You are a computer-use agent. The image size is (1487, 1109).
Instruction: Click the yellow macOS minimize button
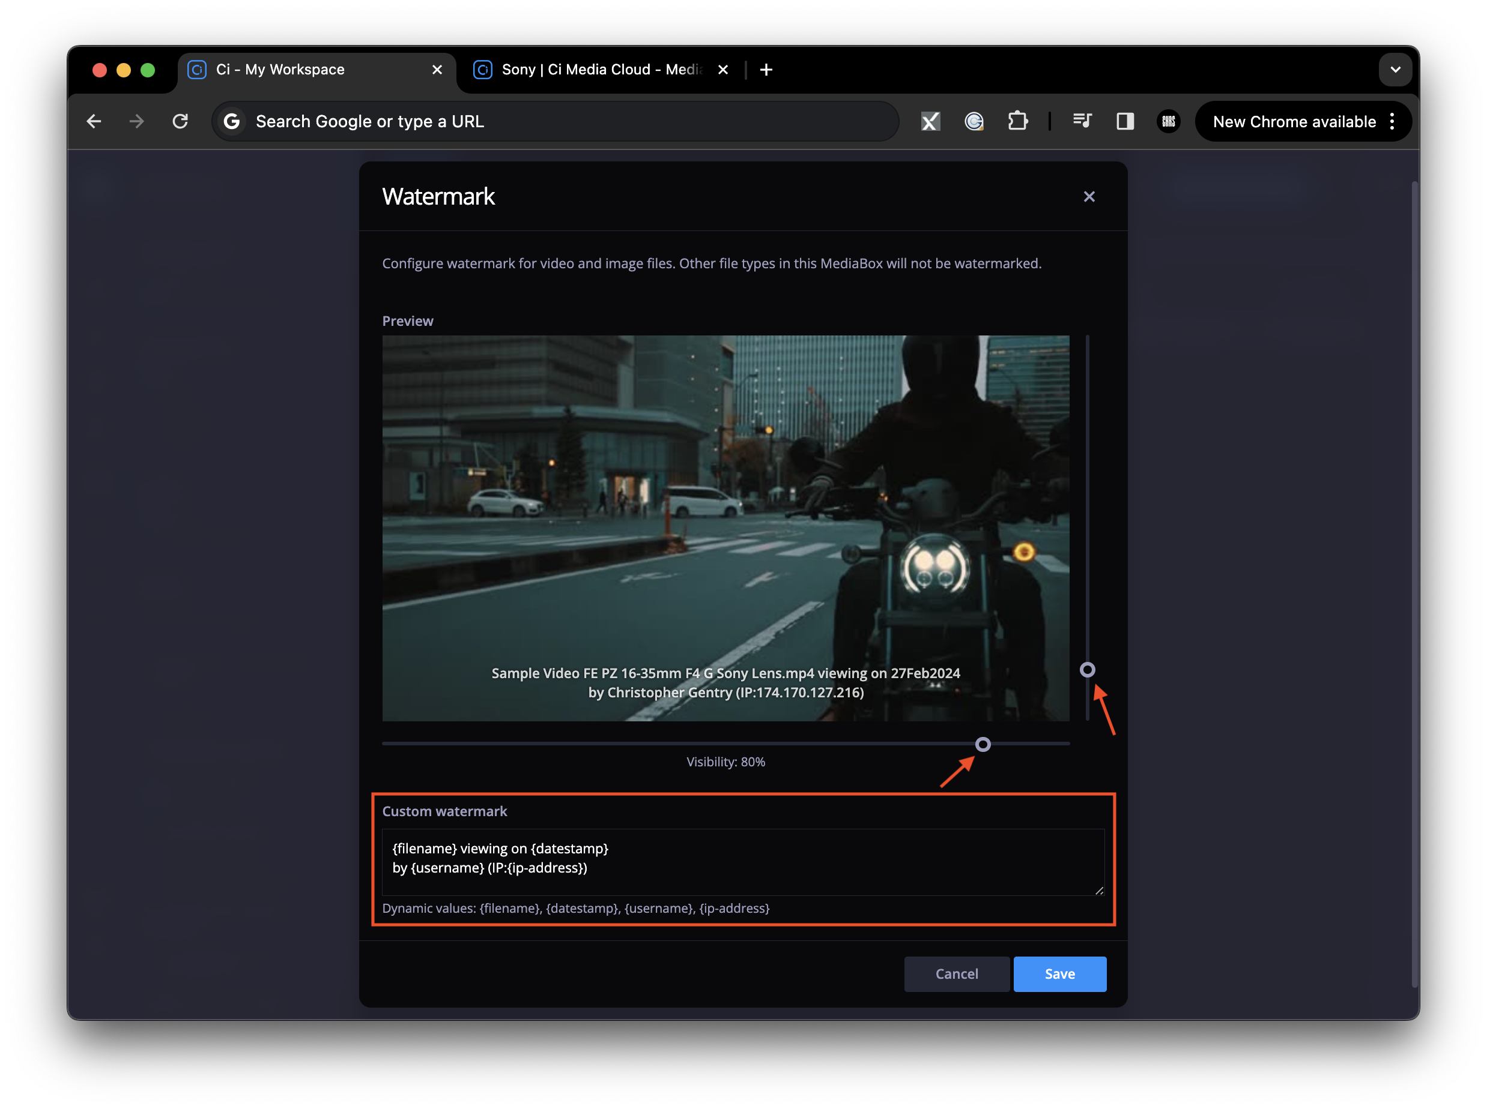(x=124, y=70)
